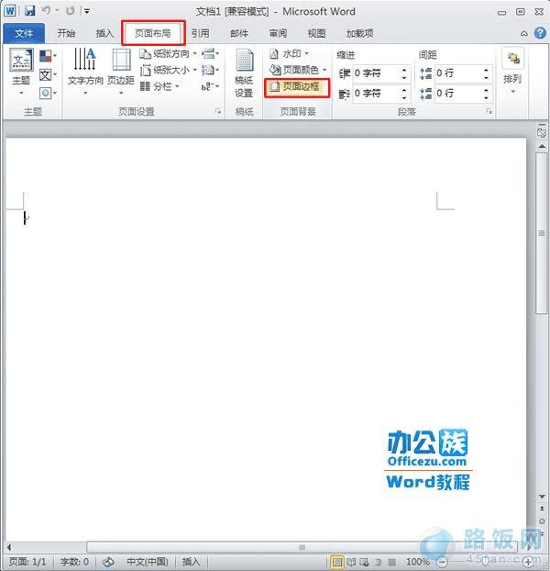
Task: Click the Word application icon in title bar
Action: 10,11
